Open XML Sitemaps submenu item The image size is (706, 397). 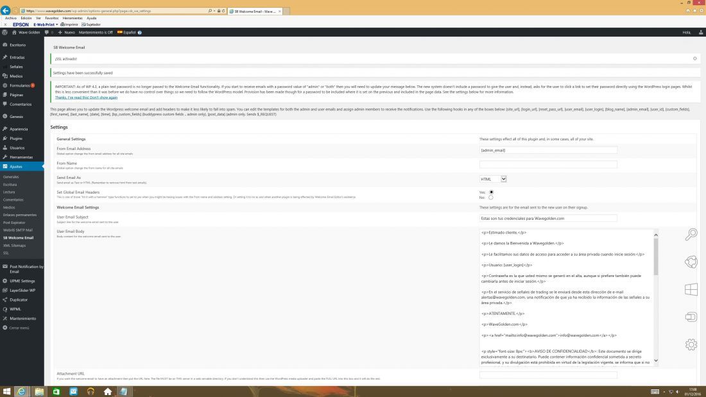pyautogui.click(x=14, y=246)
